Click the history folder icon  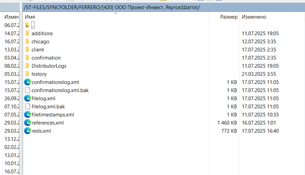pyautogui.click(x=27, y=74)
